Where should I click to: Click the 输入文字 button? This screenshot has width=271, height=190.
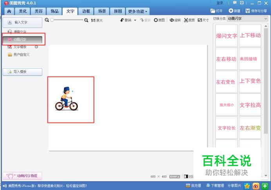click(x=22, y=22)
